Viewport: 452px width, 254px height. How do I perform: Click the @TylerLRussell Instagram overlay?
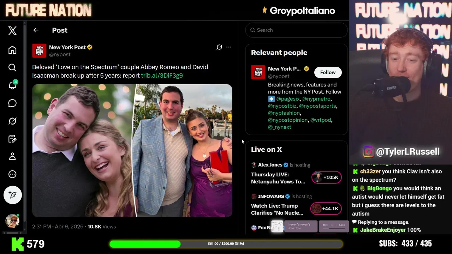click(x=402, y=152)
